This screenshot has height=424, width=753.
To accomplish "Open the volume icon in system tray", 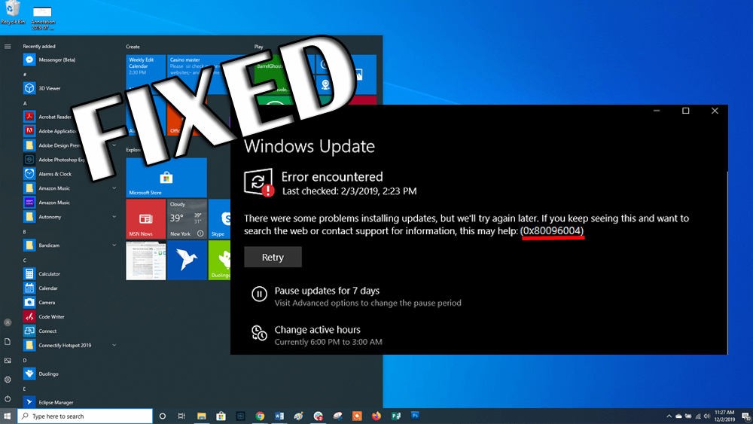I will (706, 416).
